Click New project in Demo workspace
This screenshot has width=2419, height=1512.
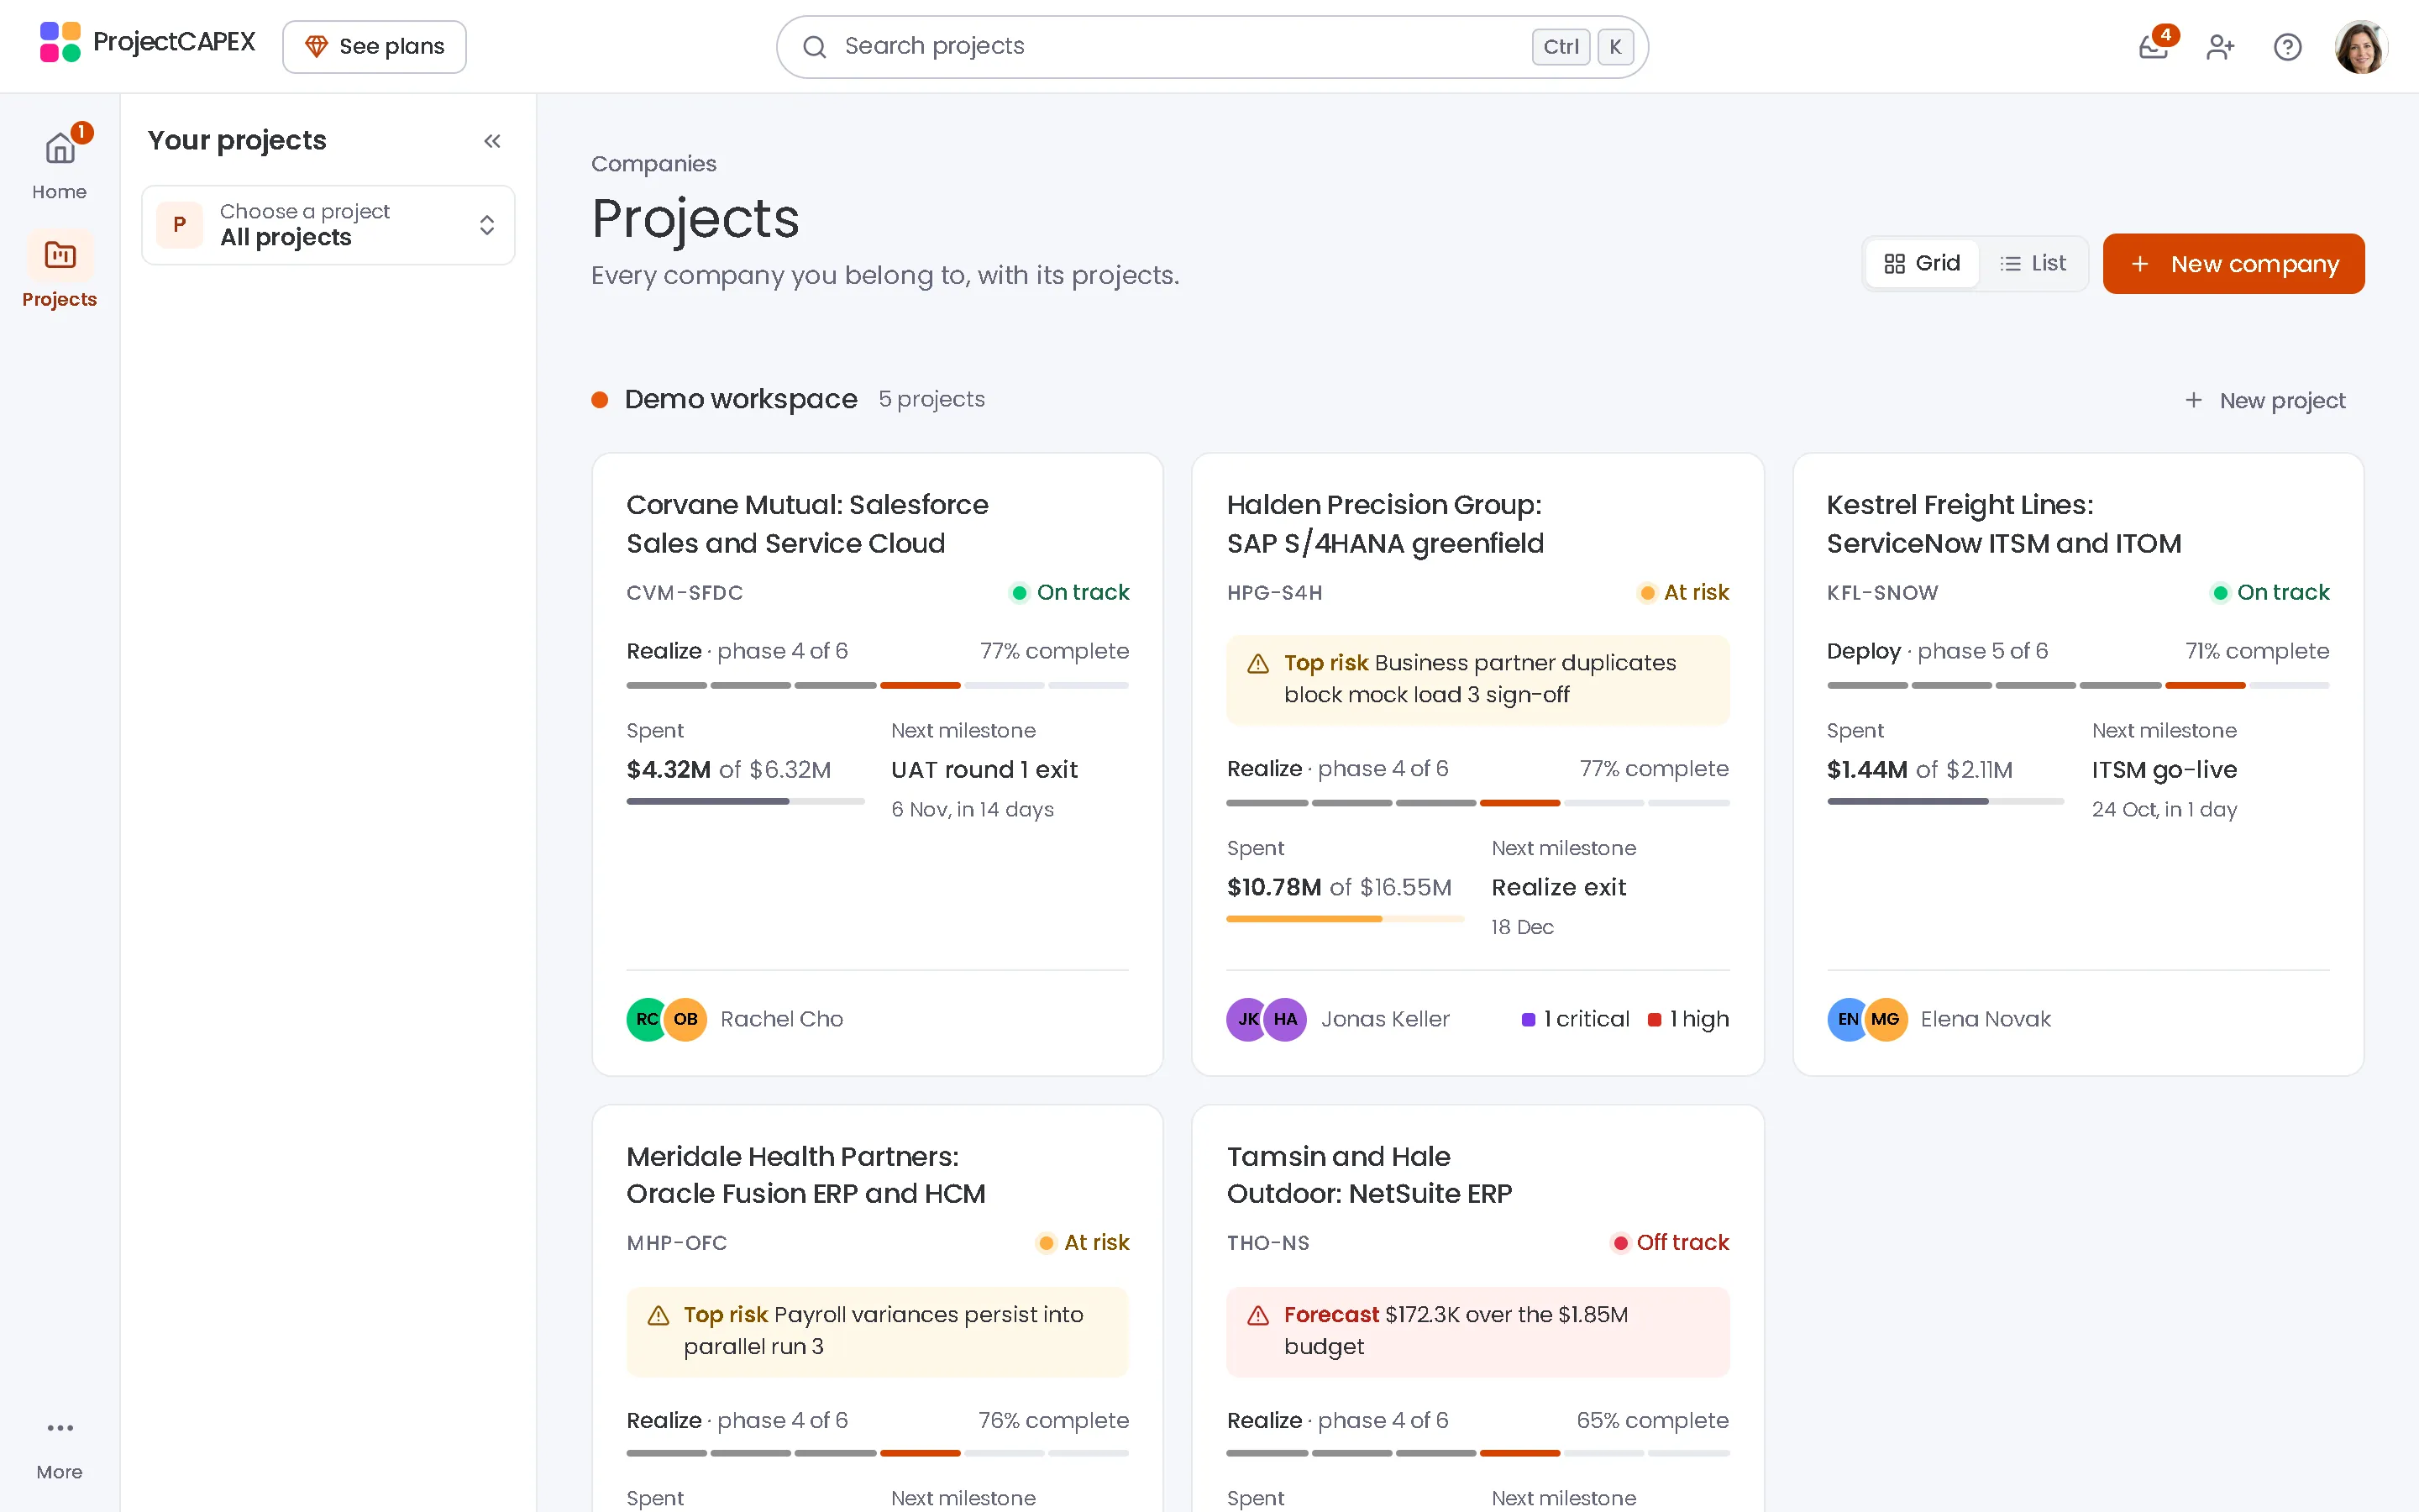point(2264,401)
